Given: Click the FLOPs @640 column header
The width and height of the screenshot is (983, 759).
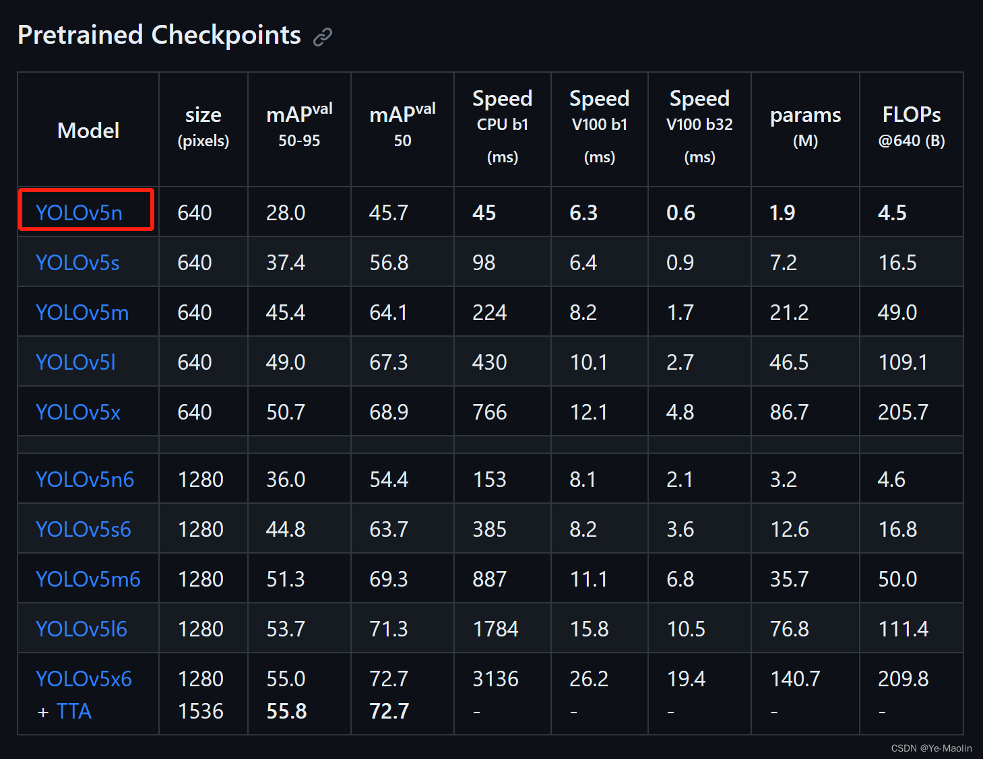Looking at the screenshot, I should 912,127.
